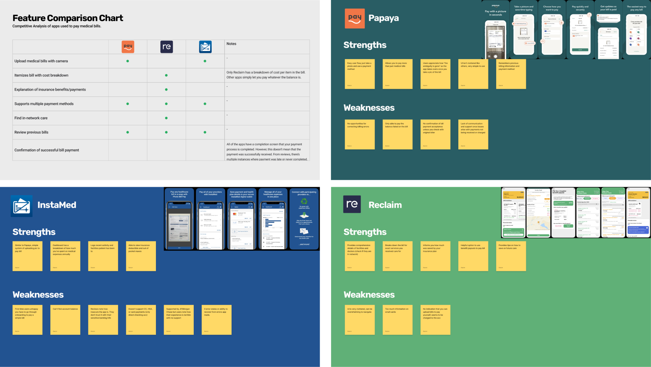651x367 pixels.
Task: Select the large Reclaim 're' logo beside the Reclaim title
Action: click(352, 204)
